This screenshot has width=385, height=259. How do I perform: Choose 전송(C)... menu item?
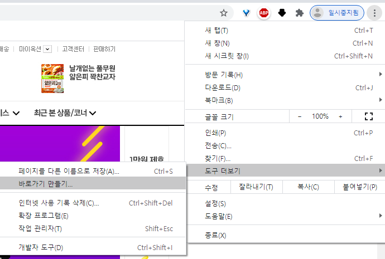click(x=285, y=145)
